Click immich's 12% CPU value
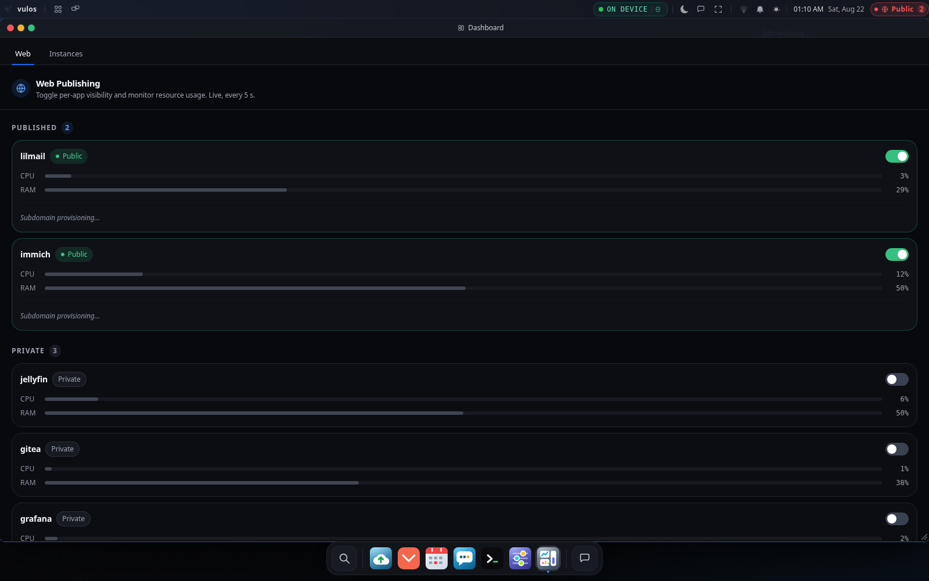Viewport: 929px width, 581px height. [x=902, y=274]
